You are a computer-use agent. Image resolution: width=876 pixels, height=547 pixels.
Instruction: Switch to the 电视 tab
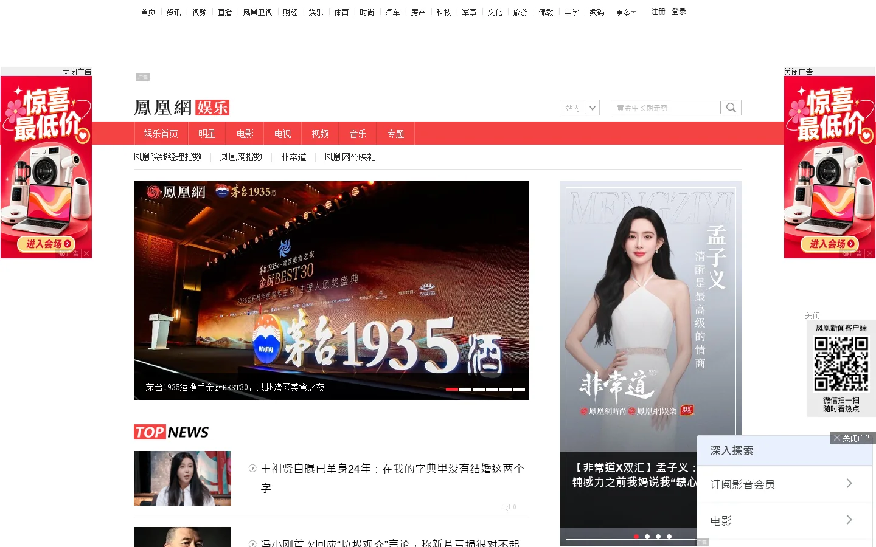click(282, 134)
